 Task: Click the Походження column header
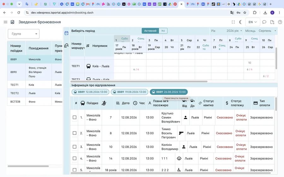click(x=38, y=48)
